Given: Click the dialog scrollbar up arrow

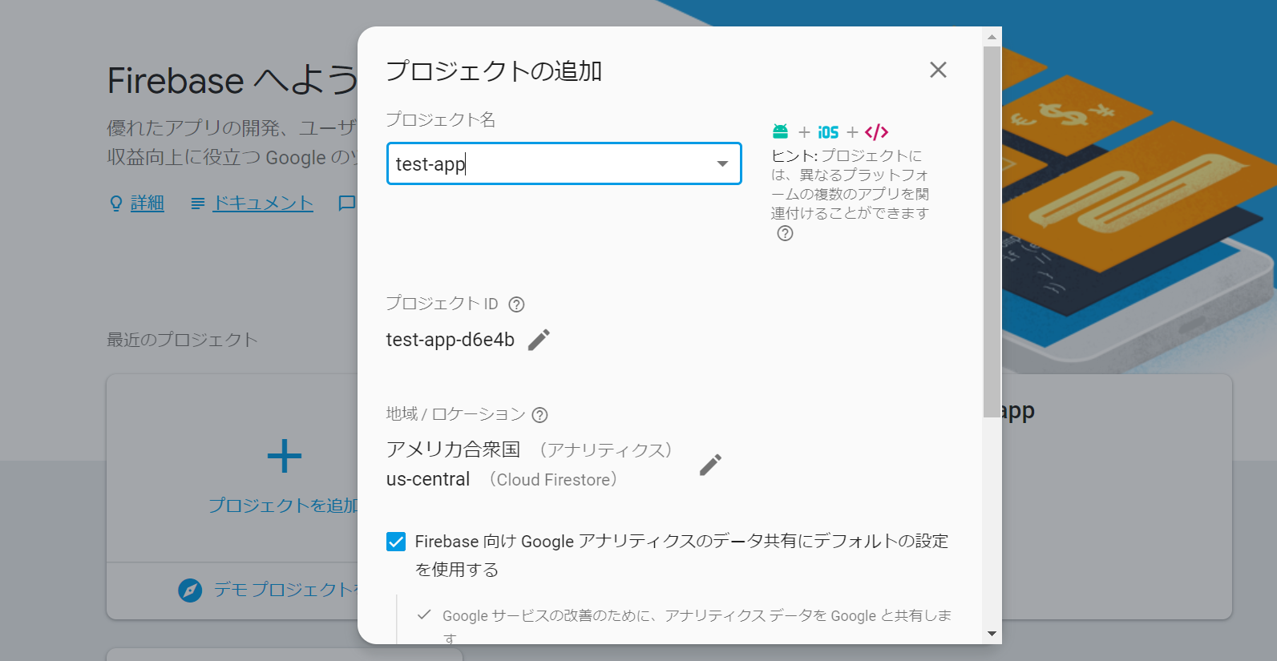Looking at the screenshot, I should tap(992, 37).
